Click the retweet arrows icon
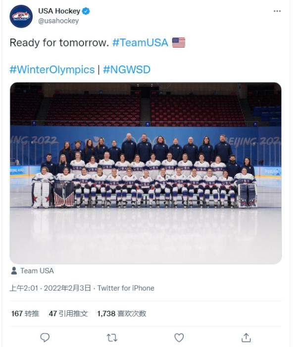302x347 pixels. pyautogui.click(x=112, y=337)
